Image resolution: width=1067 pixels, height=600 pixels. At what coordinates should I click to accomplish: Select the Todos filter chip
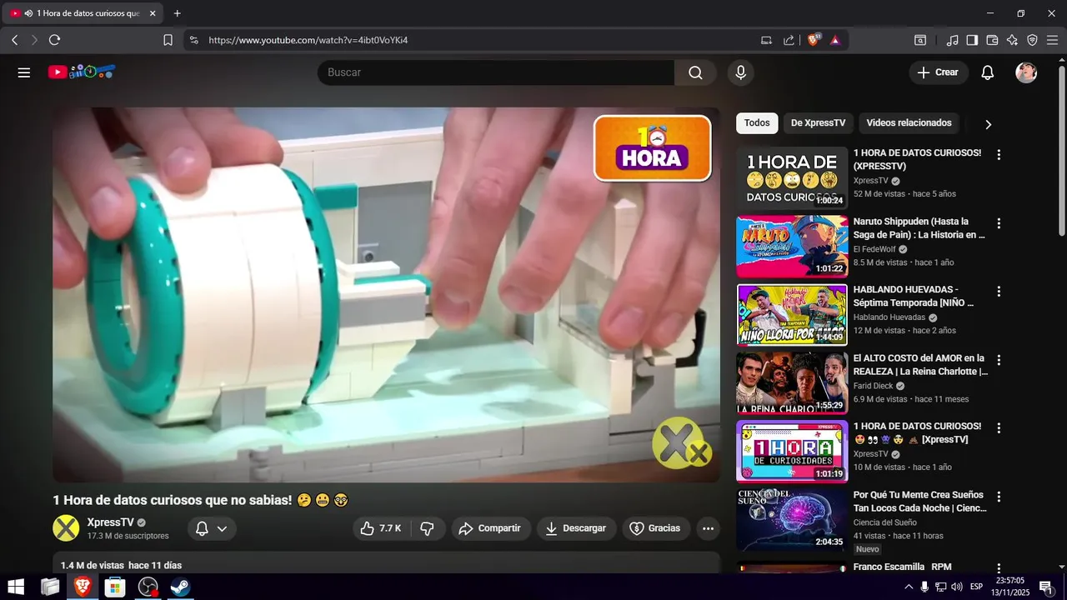(757, 123)
